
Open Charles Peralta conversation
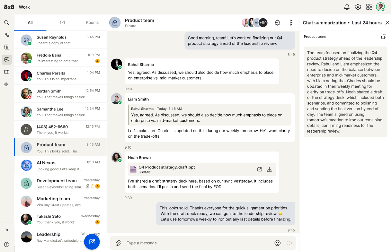(60, 76)
